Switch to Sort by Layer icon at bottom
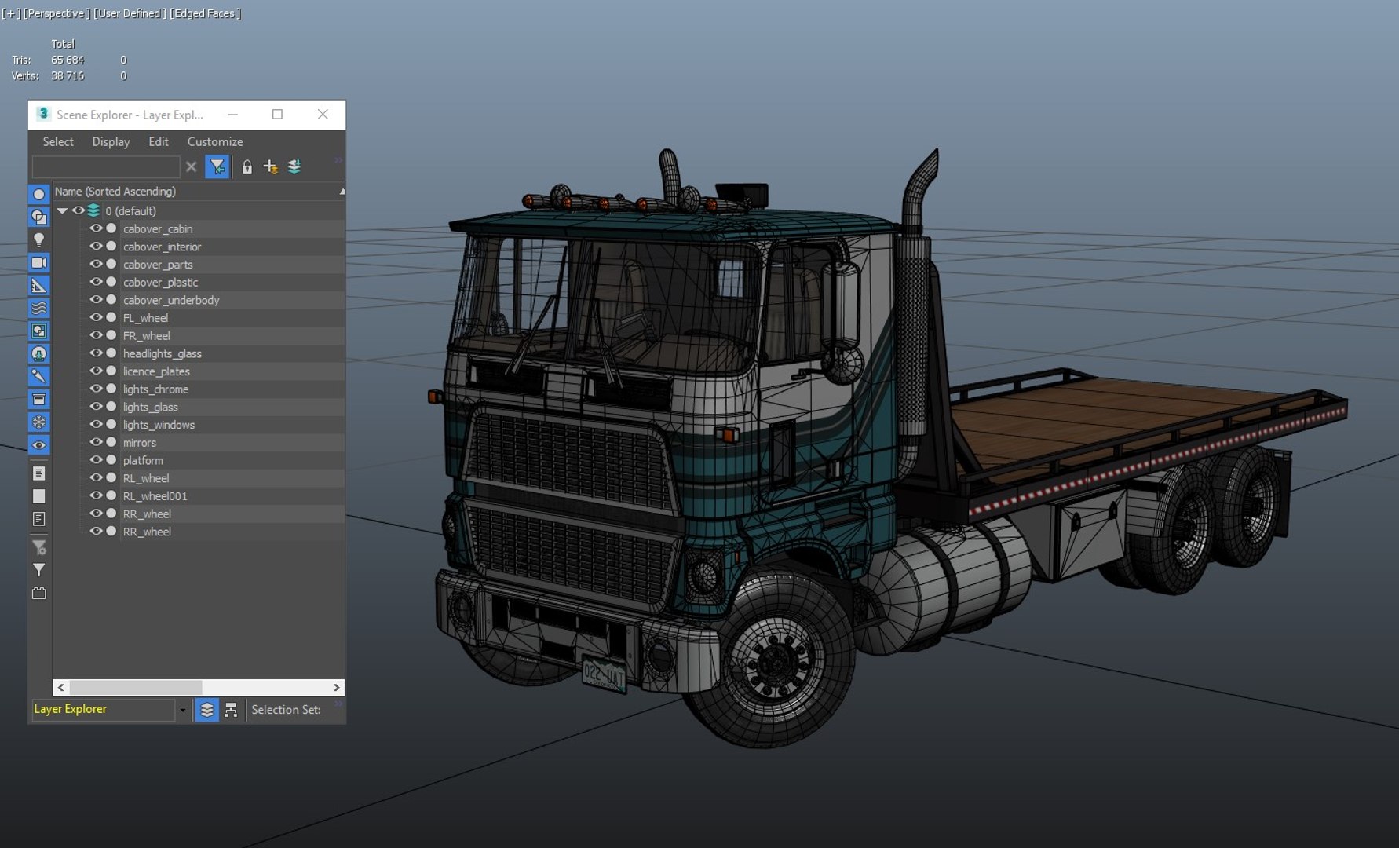Screen dimensions: 1399x848 point(206,710)
